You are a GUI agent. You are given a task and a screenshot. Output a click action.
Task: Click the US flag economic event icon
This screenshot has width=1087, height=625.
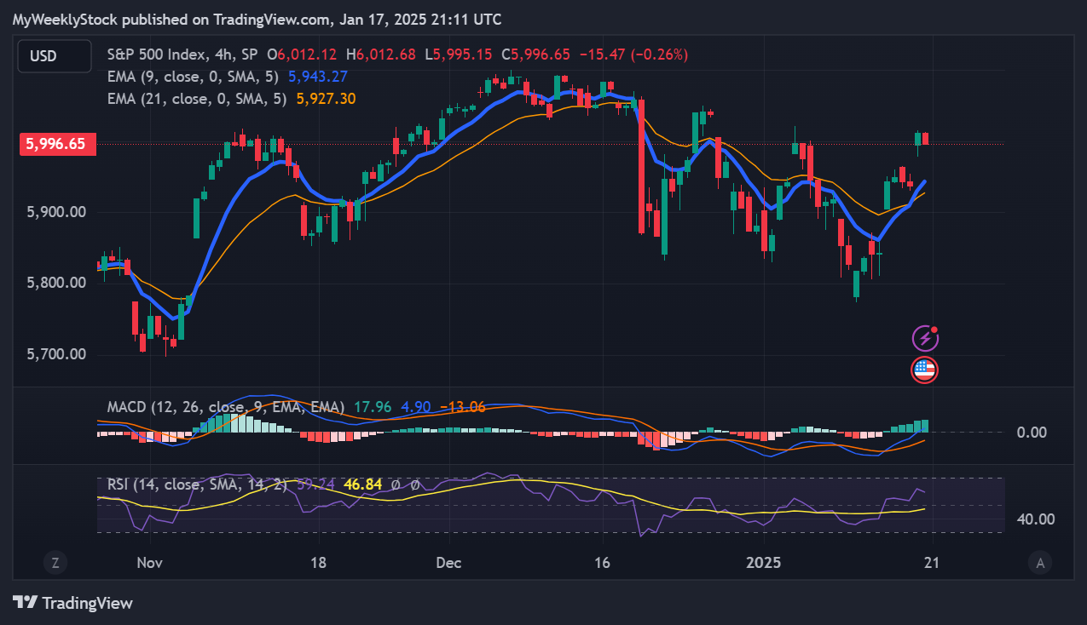tap(925, 370)
